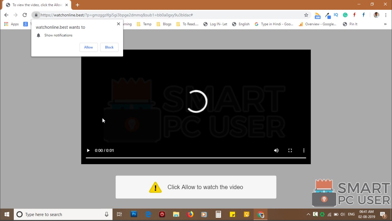Bookmark this page with the star icon
392x221 pixels.
coord(306,15)
